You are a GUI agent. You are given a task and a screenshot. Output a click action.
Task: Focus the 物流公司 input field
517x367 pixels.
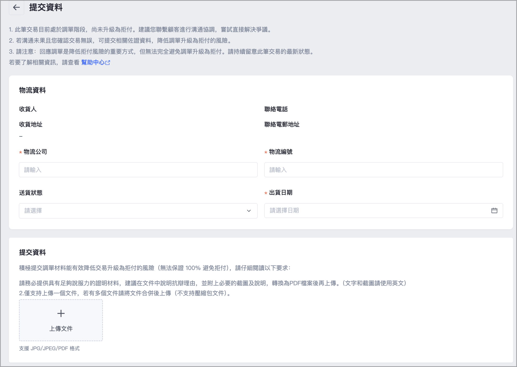[x=138, y=170]
